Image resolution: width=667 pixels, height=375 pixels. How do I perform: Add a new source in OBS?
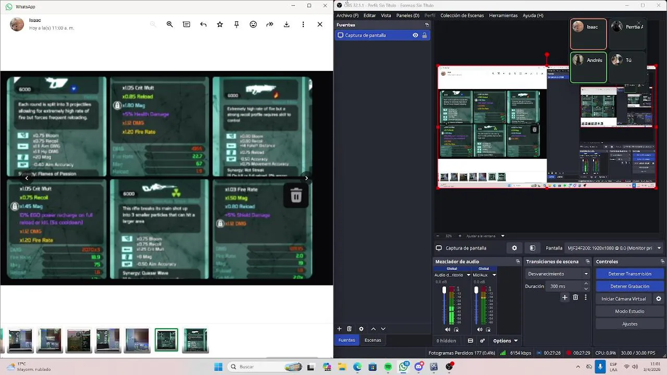(339, 329)
